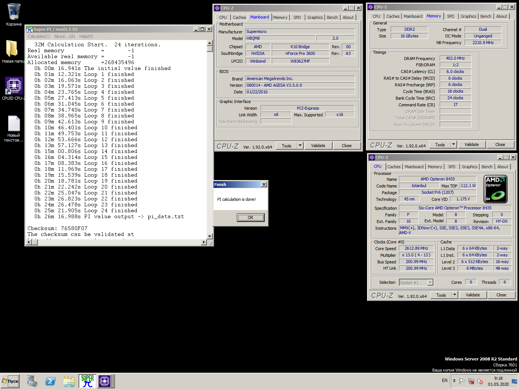Select Graphics tab in Memory CPU-Z window

point(468,16)
